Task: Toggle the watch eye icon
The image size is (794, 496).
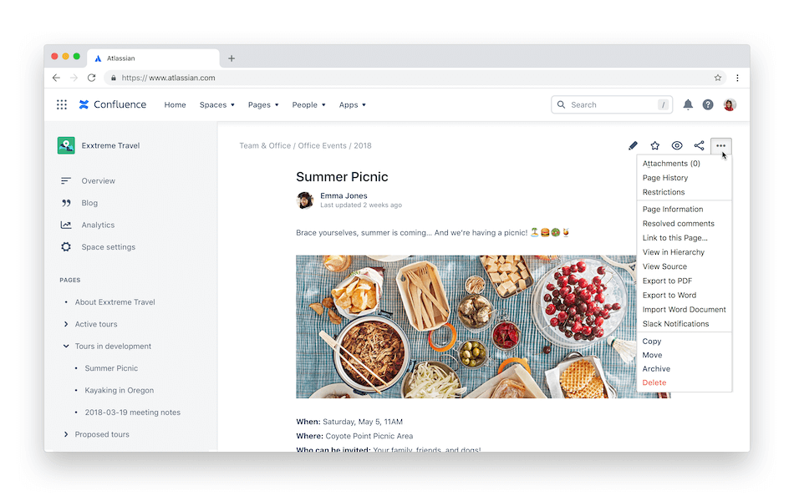Action: (677, 146)
